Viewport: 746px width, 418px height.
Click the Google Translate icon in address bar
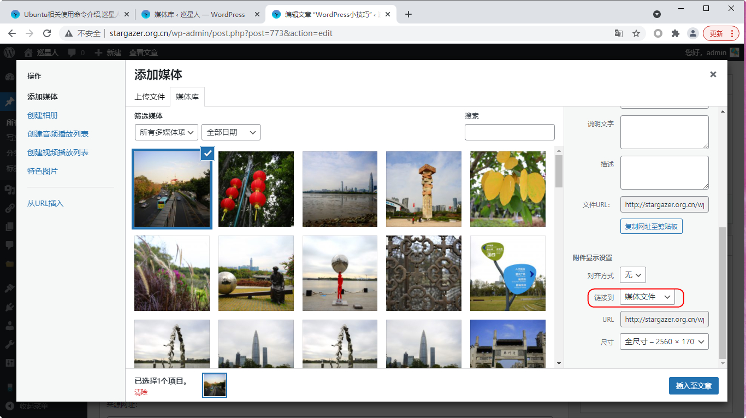619,33
